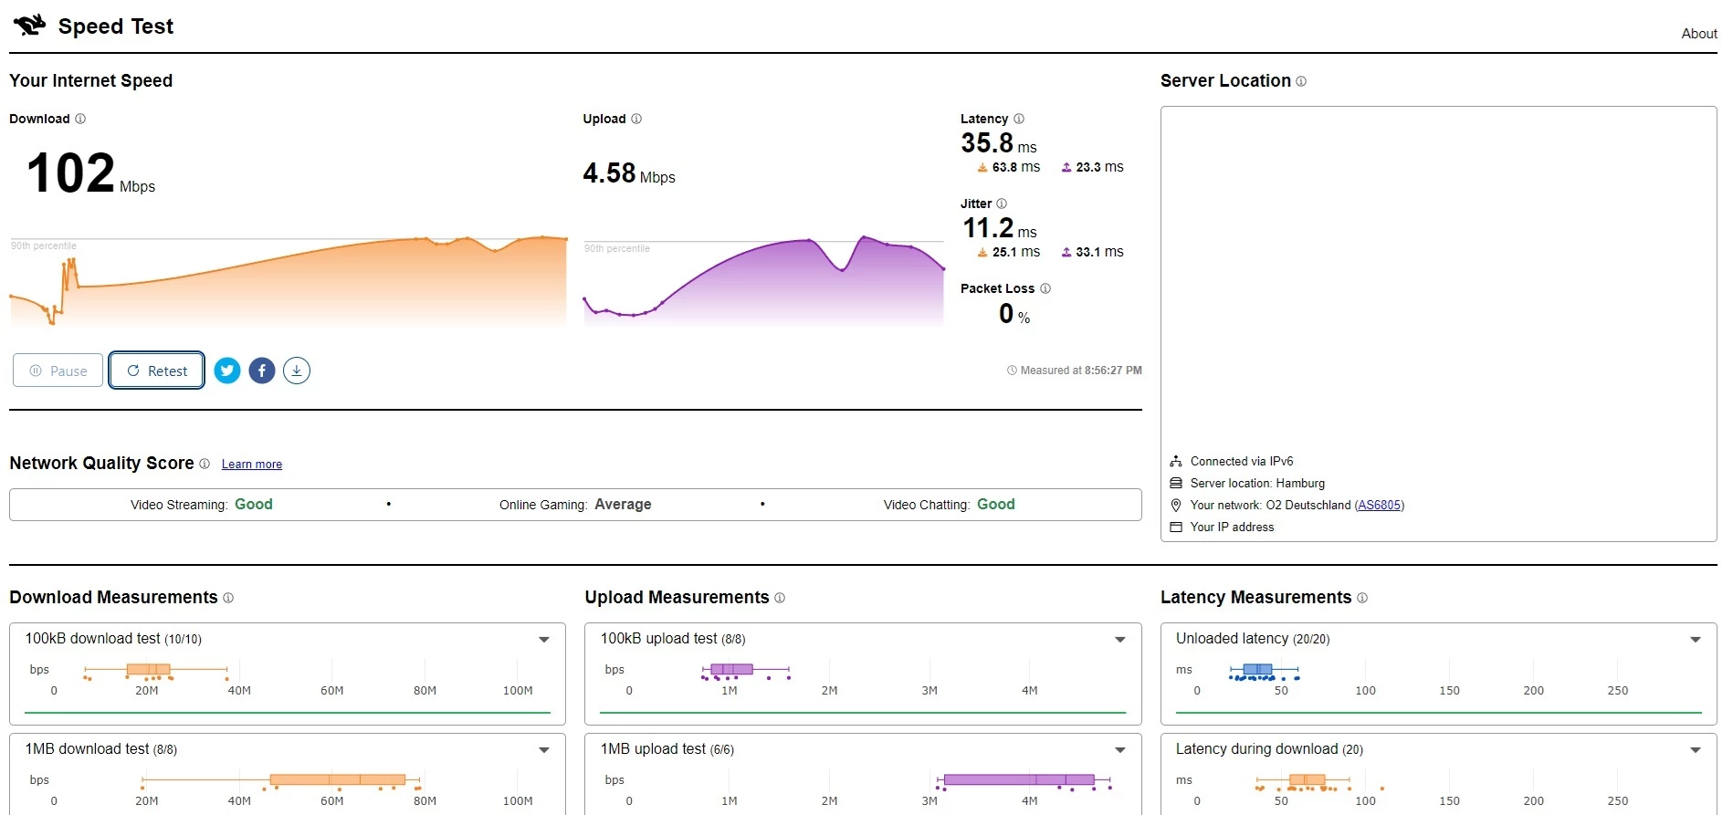Open info icon next to Packet Loss
Image resolution: width=1722 pixels, height=815 pixels.
click(x=1045, y=288)
